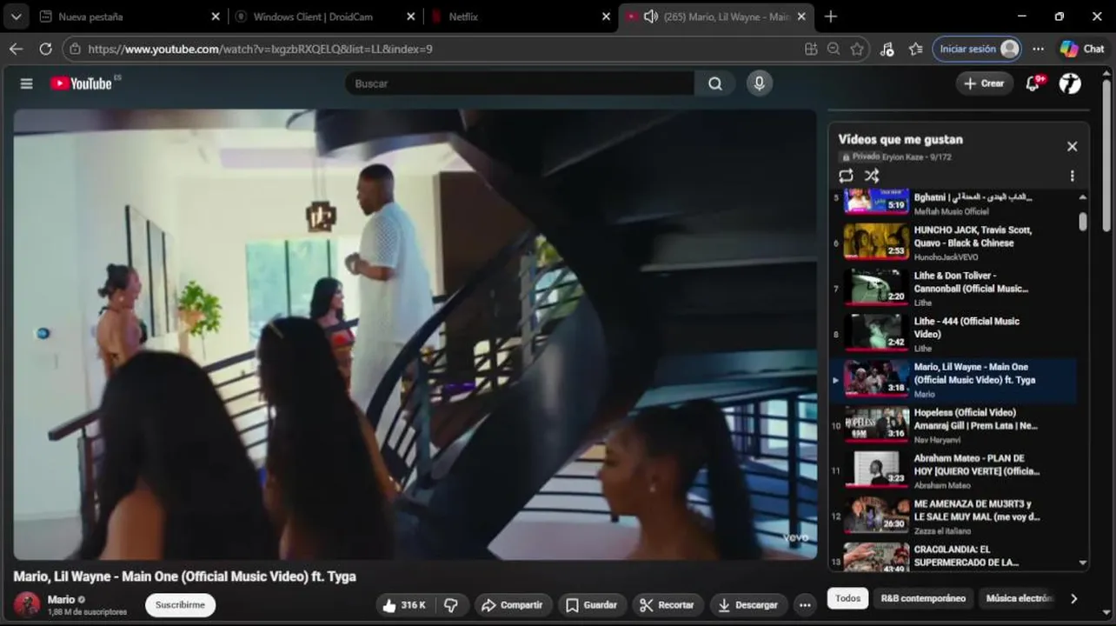Switch to the Nueva pestaña tab

129,17
